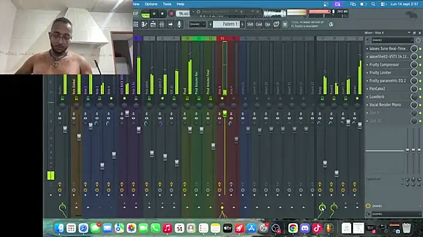Image resolution: width=423 pixels, height=237 pixels.
Task: Click the microphone recording icon
Action: pyautogui.click(x=179, y=24)
